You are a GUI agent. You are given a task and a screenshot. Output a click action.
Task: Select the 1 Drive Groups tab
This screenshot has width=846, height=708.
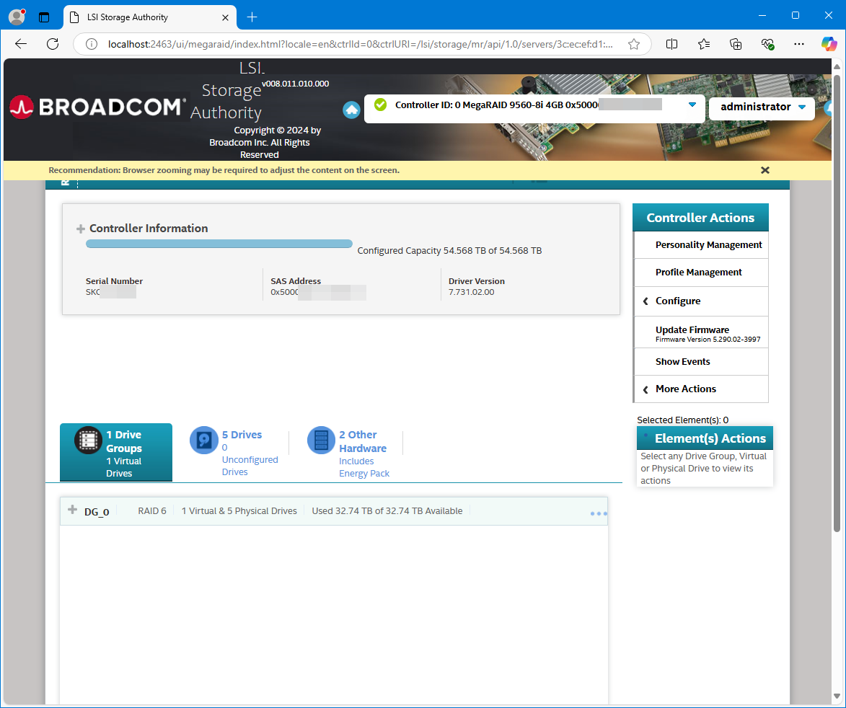116,452
